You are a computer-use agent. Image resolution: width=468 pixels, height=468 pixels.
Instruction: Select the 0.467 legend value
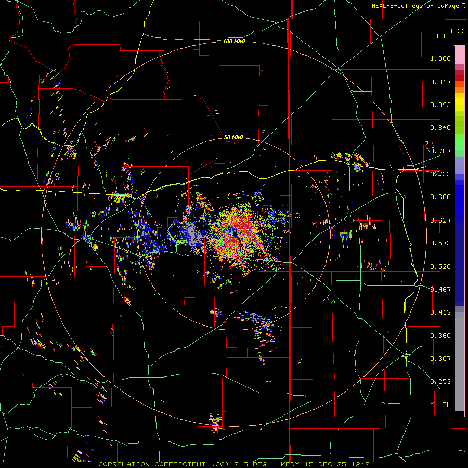(440, 290)
